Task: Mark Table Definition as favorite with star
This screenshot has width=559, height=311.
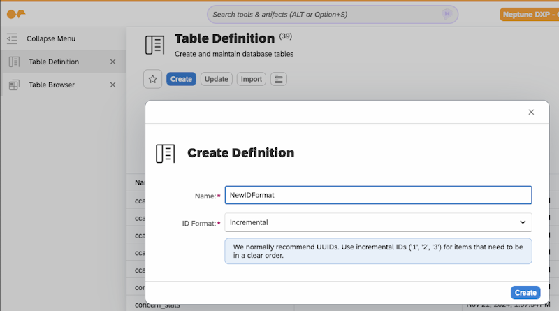Action: point(153,79)
